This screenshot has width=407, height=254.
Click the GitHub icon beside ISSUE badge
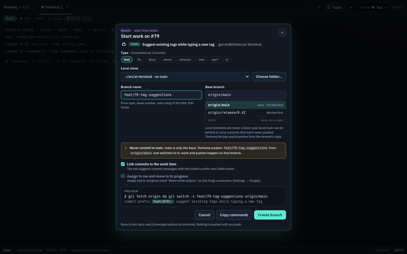coord(124,44)
